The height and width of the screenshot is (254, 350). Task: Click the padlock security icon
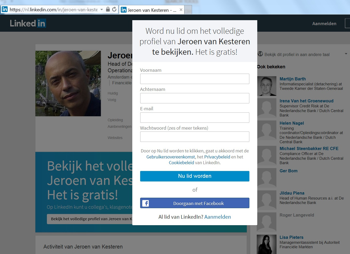pyautogui.click(x=108, y=9)
